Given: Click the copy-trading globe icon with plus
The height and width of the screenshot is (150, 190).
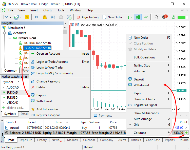Looking at the screenshot, I should click(x=69, y=17).
